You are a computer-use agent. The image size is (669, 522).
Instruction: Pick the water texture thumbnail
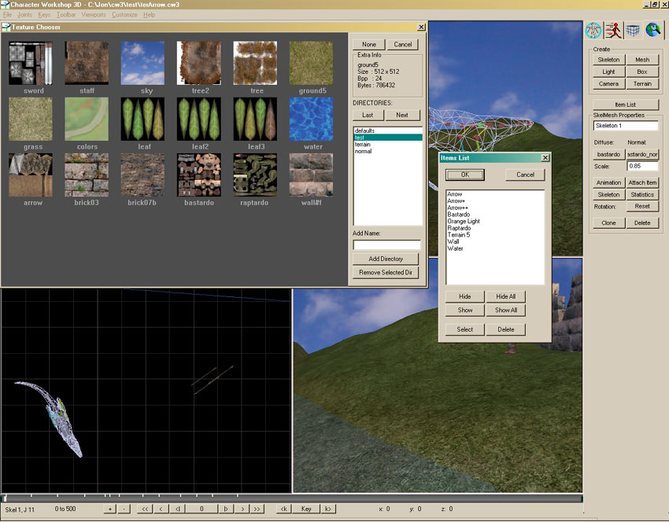click(312, 119)
